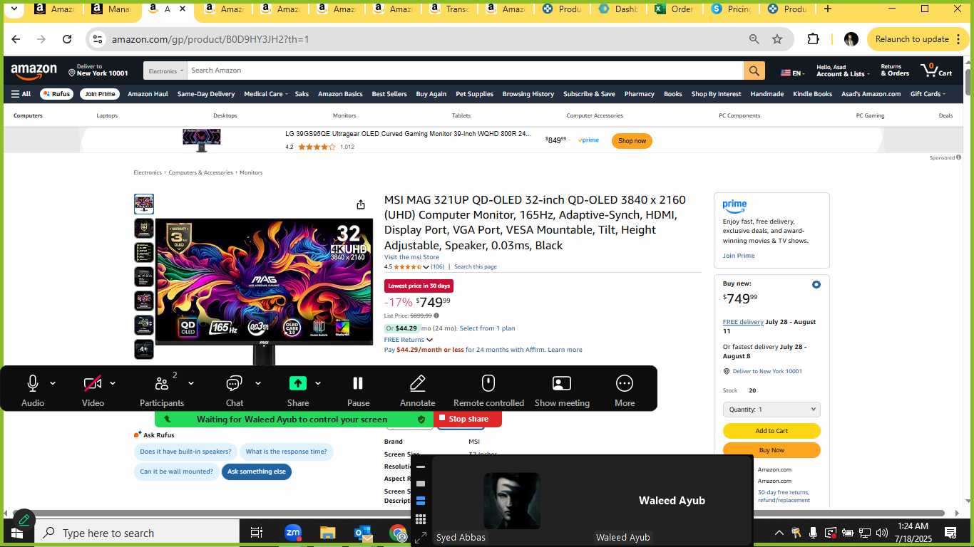Click the horizontal page scrollbar
Viewport: 974px width, 547px height.
[478, 513]
